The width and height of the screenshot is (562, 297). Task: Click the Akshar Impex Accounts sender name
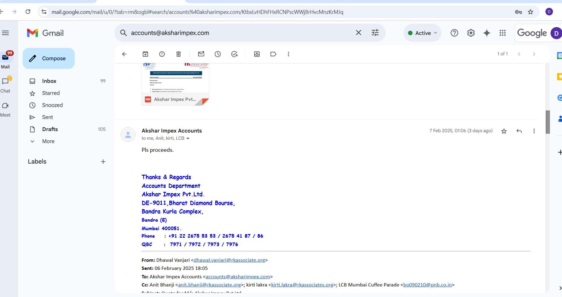tap(172, 131)
